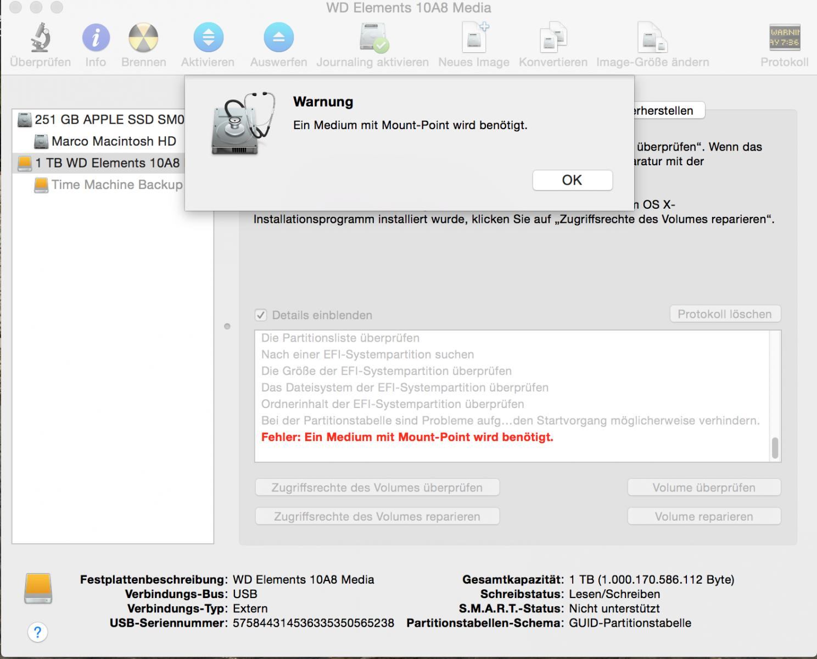Click the red Fehler line in the log
The width and height of the screenshot is (817, 659).
tap(407, 437)
